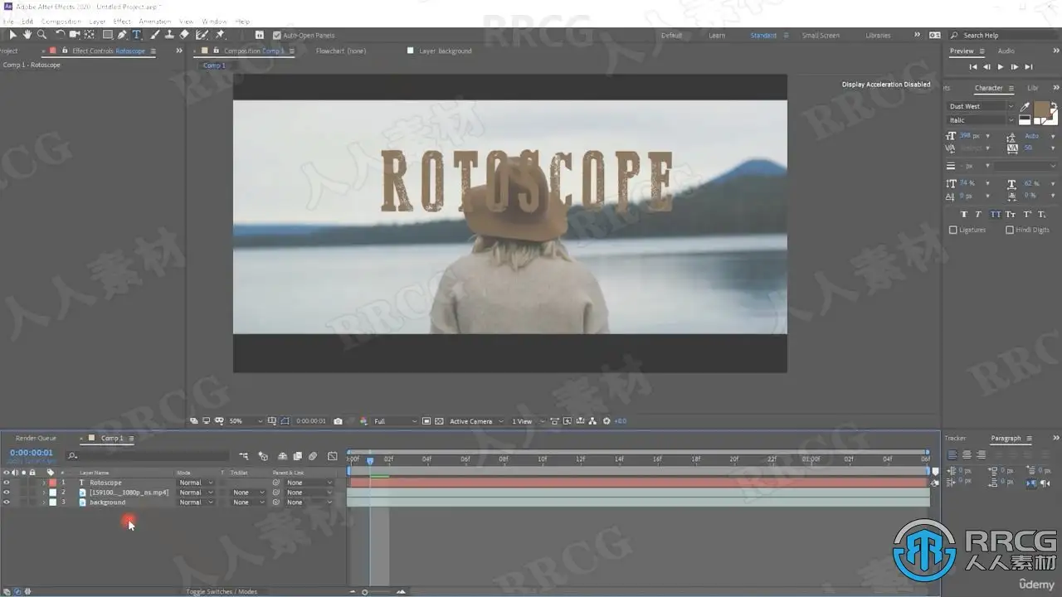The width and height of the screenshot is (1062, 597).
Task: Click Toggle Switches / Modes button
Action: pos(223,592)
